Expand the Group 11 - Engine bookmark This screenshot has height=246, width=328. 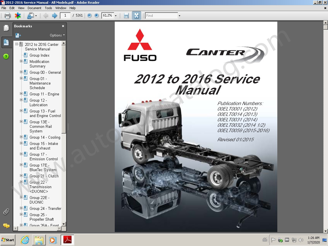[x=21, y=94]
